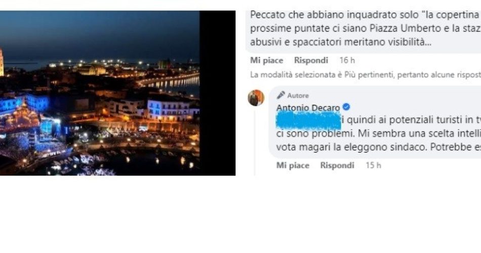The image size is (481, 253).
Task: Reply to the first comment via Rispondi
Action: [311, 60]
